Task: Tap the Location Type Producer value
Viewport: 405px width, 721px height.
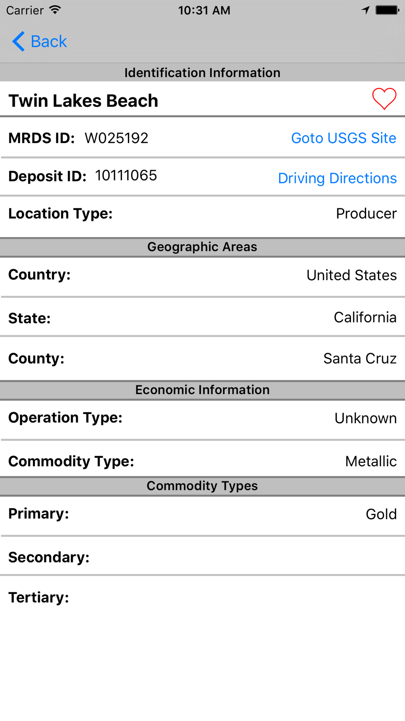Action: click(366, 214)
